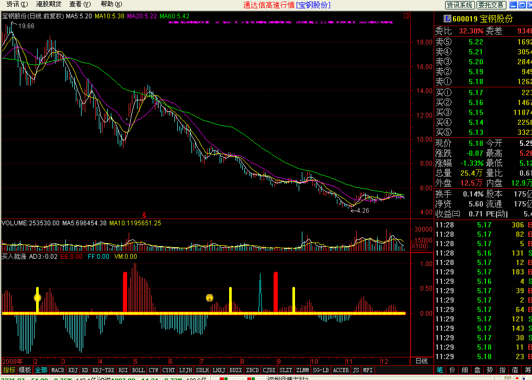Apply the BOLL indicator
532x380 pixels.
click(x=138, y=370)
